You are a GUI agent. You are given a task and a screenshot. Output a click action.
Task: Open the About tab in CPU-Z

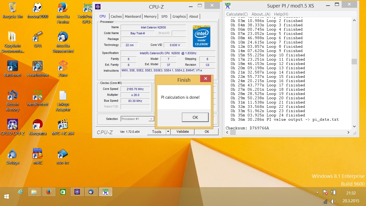tap(193, 16)
